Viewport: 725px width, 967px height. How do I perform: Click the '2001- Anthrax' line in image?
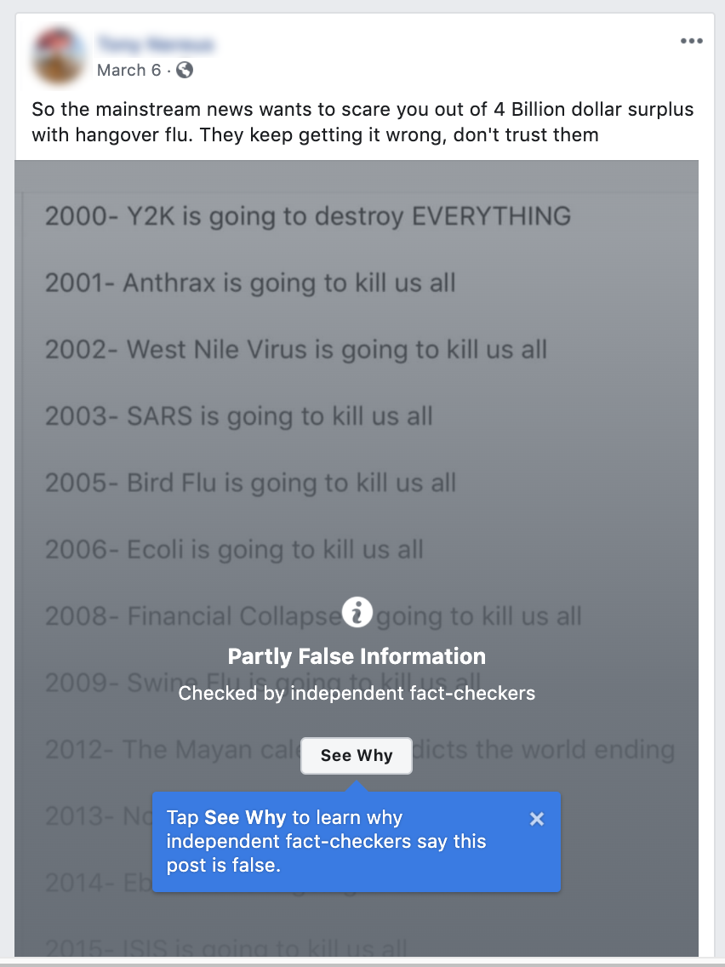[x=250, y=283]
